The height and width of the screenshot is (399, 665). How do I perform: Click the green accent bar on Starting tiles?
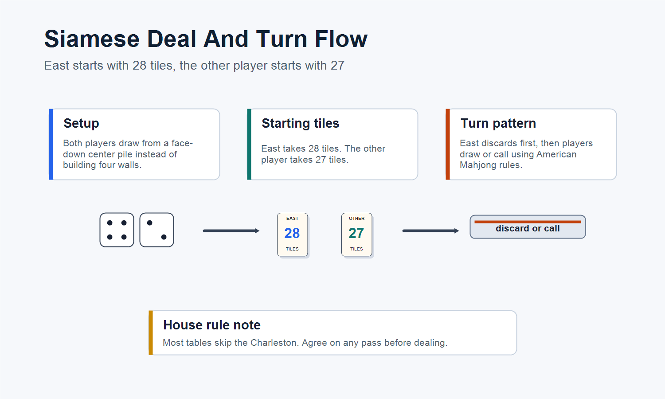(x=249, y=144)
